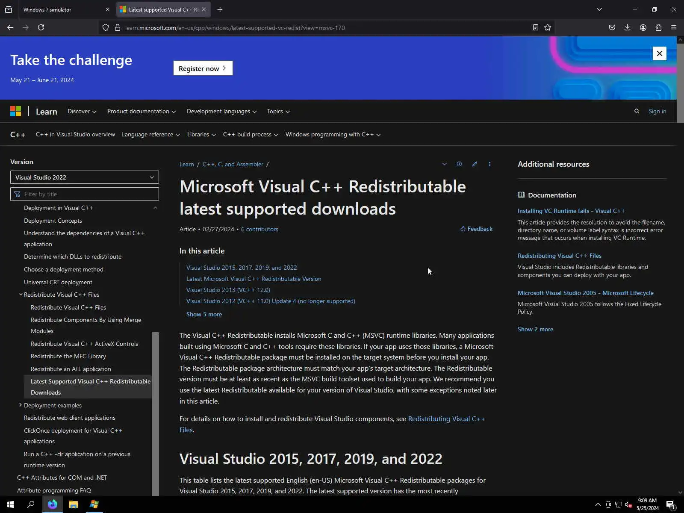684x513 pixels.
Task: Expand the Deployment examples tree node
Action: pyautogui.click(x=21, y=405)
